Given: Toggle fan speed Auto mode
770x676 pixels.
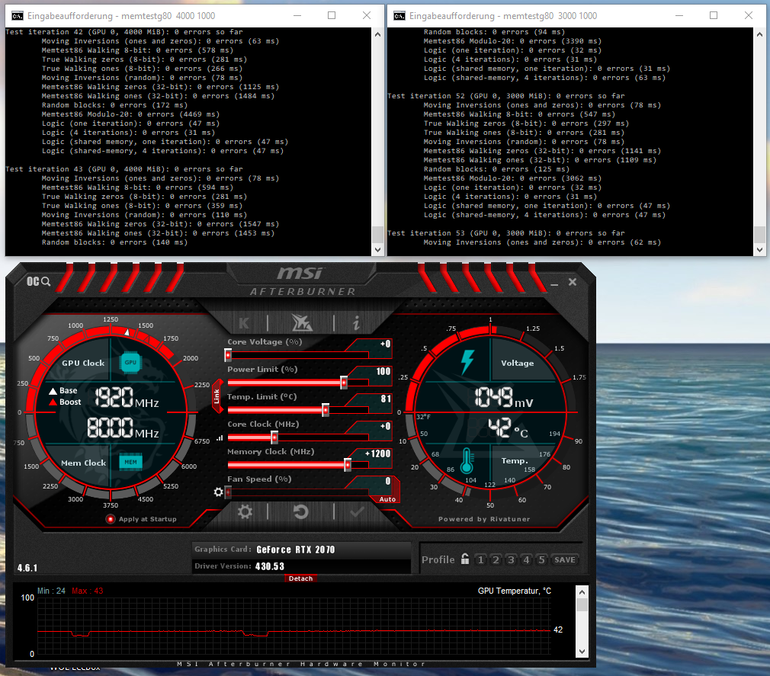Looking at the screenshot, I should coord(387,498).
